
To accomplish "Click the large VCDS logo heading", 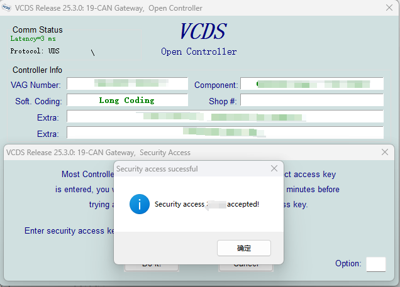I will 203,31.
